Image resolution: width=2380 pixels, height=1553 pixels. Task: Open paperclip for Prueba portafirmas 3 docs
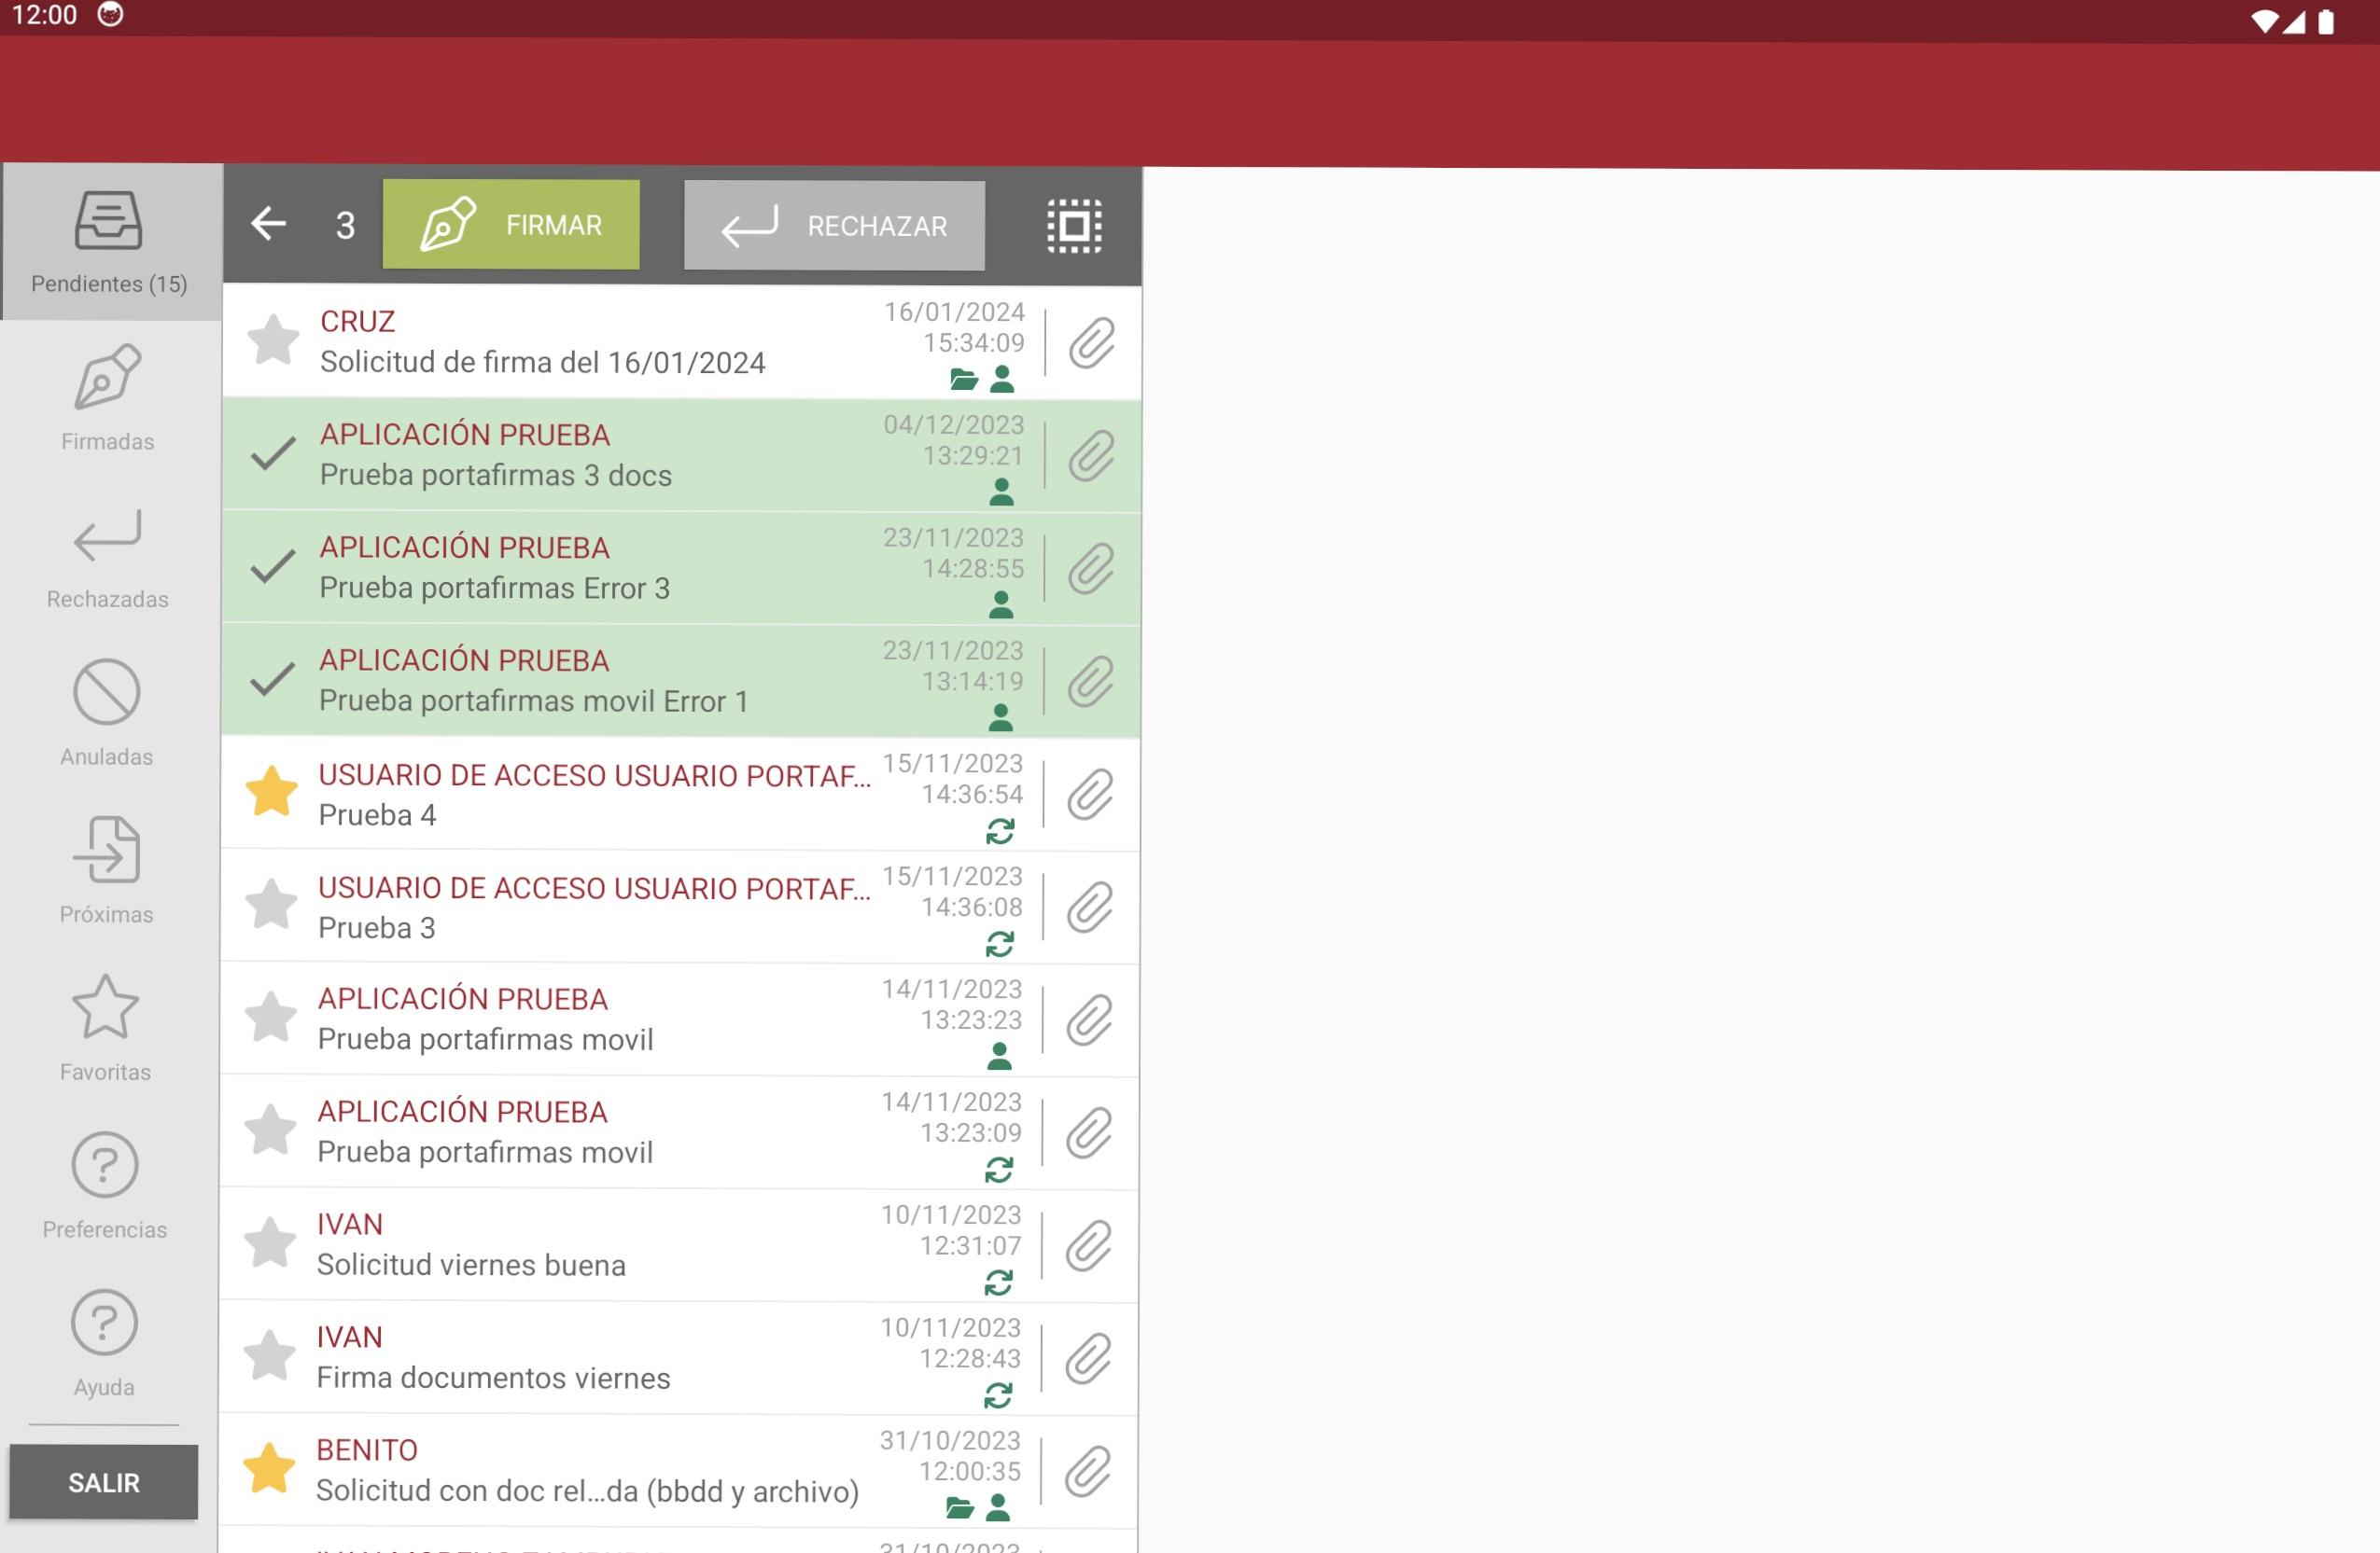pyautogui.click(x=1092, y=457)
